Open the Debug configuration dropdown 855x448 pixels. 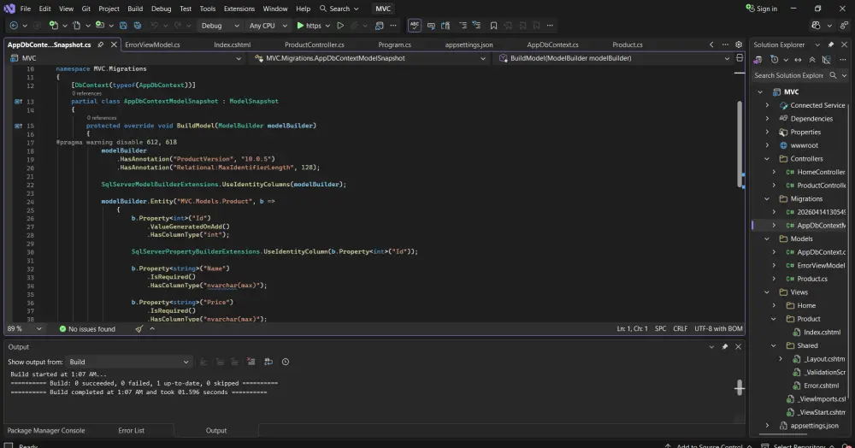click(220, 26)
